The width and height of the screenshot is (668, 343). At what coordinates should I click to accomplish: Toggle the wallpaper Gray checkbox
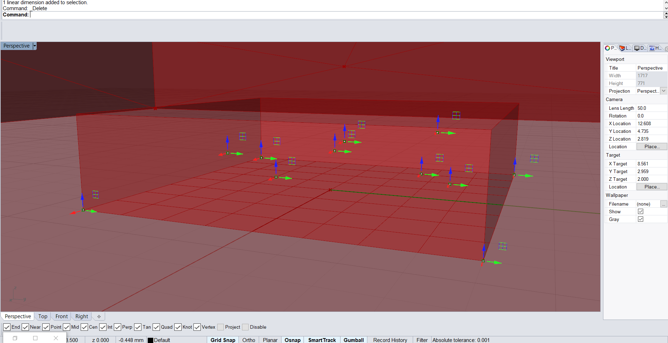pyautogui.click(x=640, y=219)
